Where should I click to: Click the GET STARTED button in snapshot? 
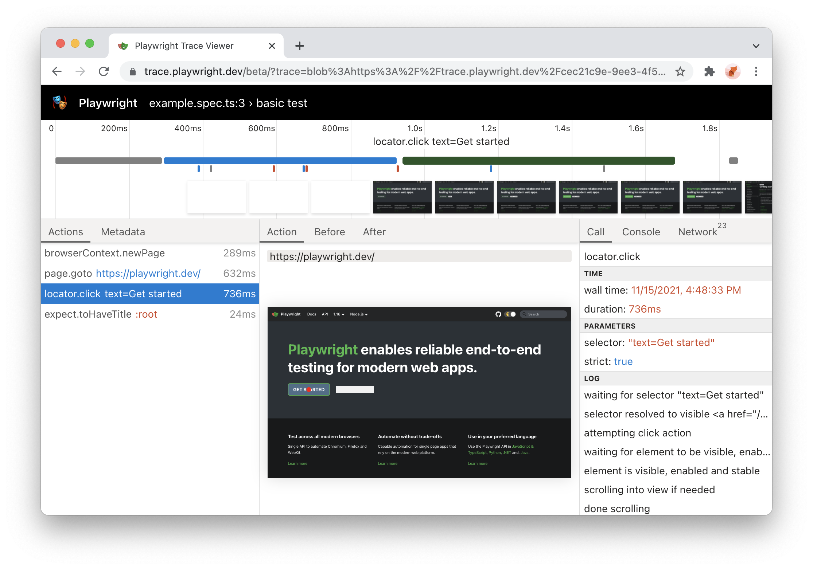point(309,389)
